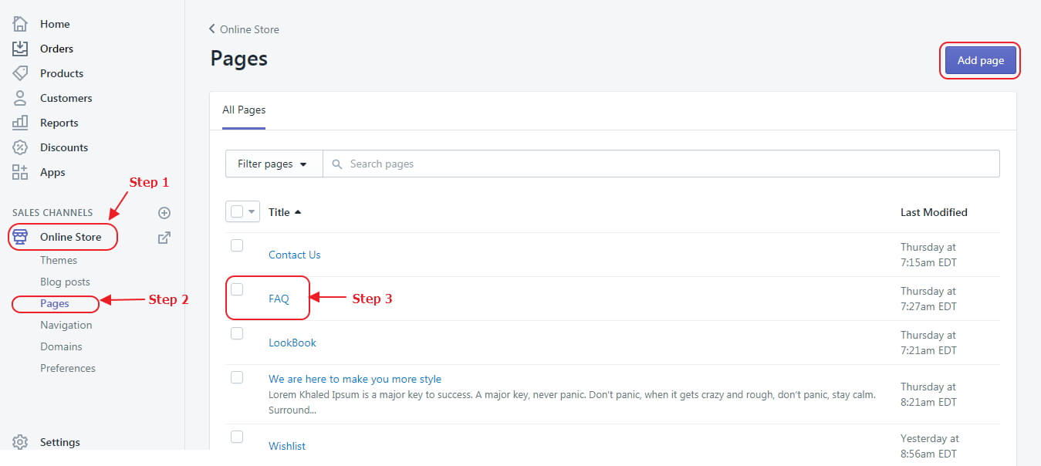Click the search magnifier icon

(x=337, y=164)
